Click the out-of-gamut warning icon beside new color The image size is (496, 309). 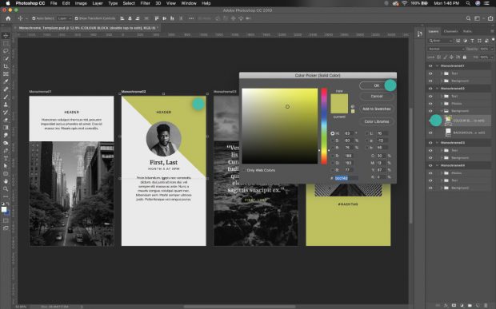(x=353, y=107)
